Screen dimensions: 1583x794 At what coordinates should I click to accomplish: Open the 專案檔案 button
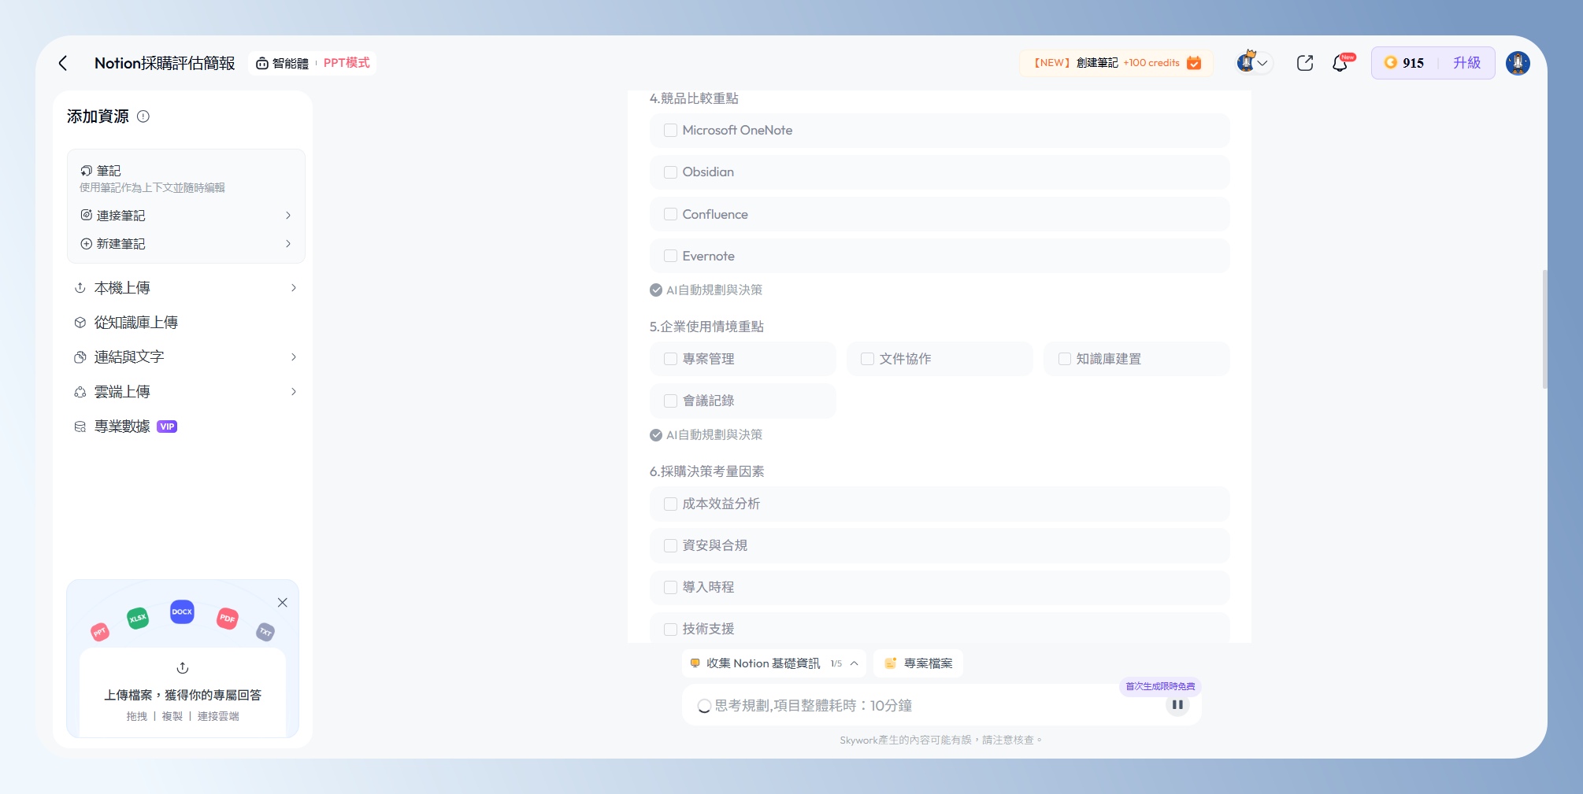tap(918, 663)
